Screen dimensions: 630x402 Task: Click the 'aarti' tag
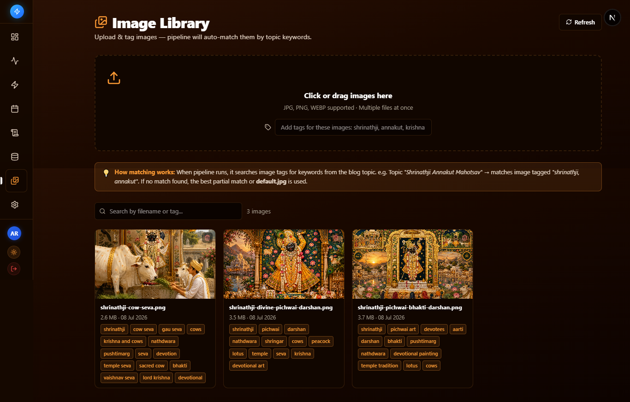(458, 329)
